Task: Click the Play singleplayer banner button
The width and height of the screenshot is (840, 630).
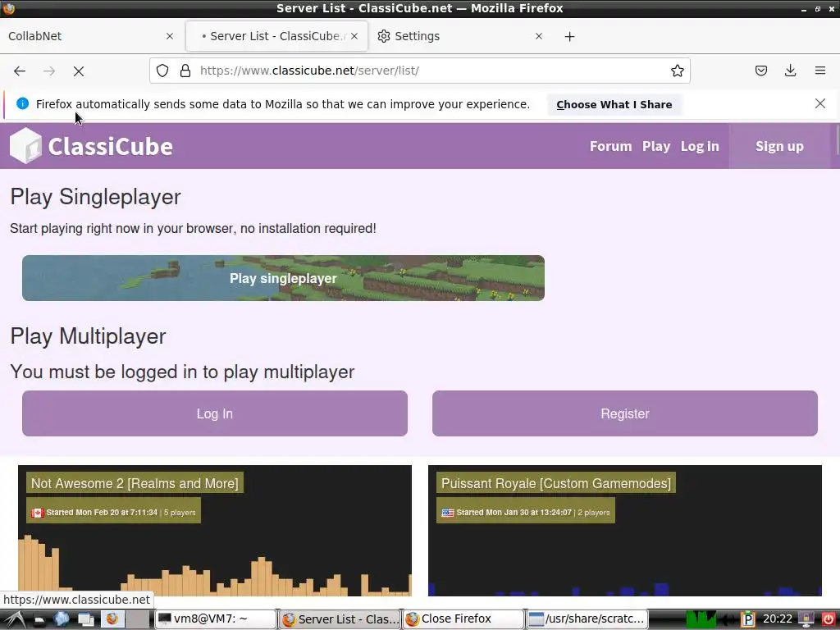Action: (283, 278)
